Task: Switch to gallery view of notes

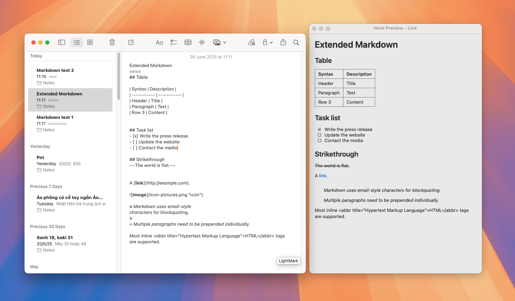Action: click(x=90, y=42)
